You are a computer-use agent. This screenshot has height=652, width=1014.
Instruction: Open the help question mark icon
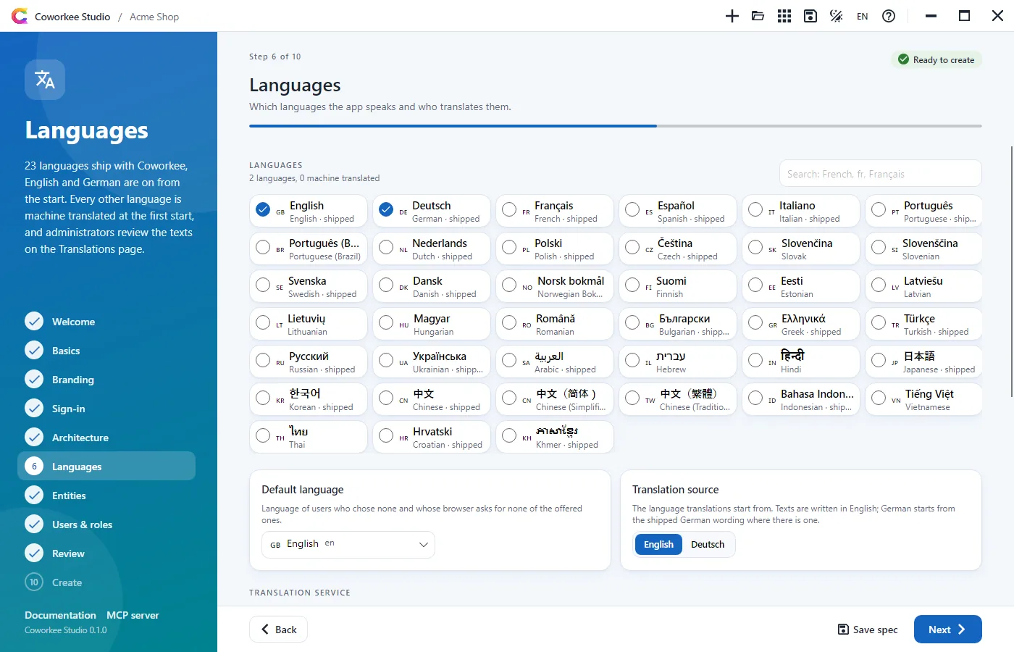point(889,16)
